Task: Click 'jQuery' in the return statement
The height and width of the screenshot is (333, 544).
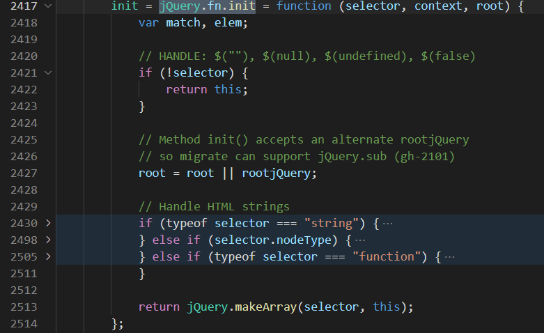Action: click(207, 307)
